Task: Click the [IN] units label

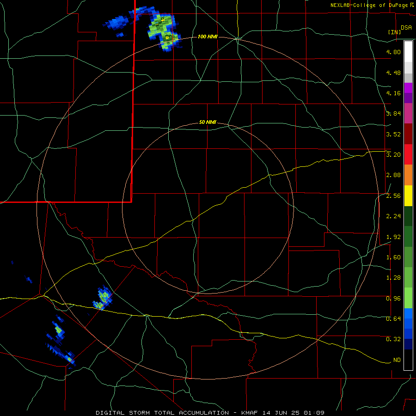Action: coord(394,32)
